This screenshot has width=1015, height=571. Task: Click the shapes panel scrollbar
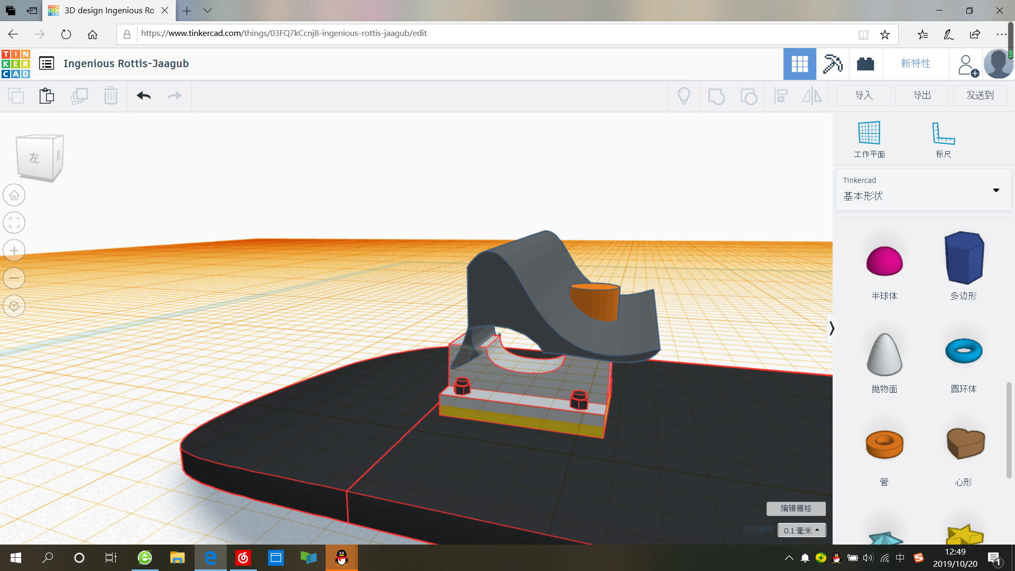point(1009,430)
